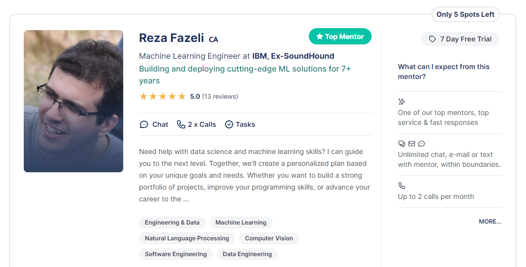Select the Computer Vision tag
Image resolution: width=526 pixels, height=267 pixels.
(x=269, y=238)
